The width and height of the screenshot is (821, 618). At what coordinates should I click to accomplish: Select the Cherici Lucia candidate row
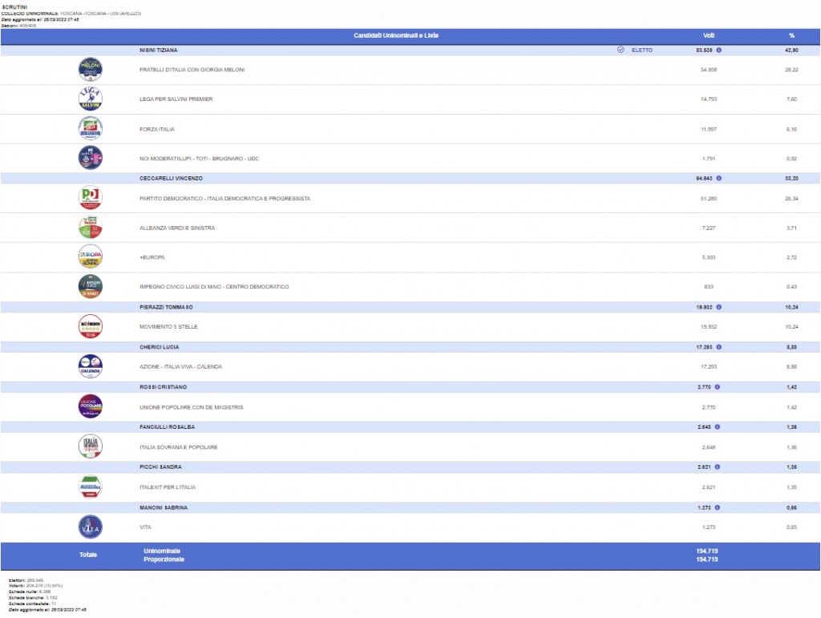[159, 347]
